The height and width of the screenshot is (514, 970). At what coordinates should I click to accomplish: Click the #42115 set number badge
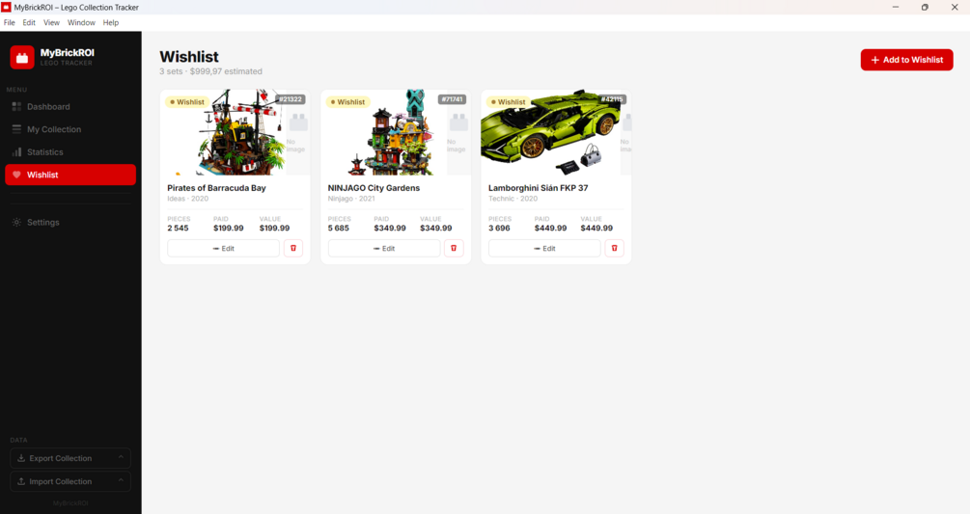pyautogui.click(x=612, y=99)
